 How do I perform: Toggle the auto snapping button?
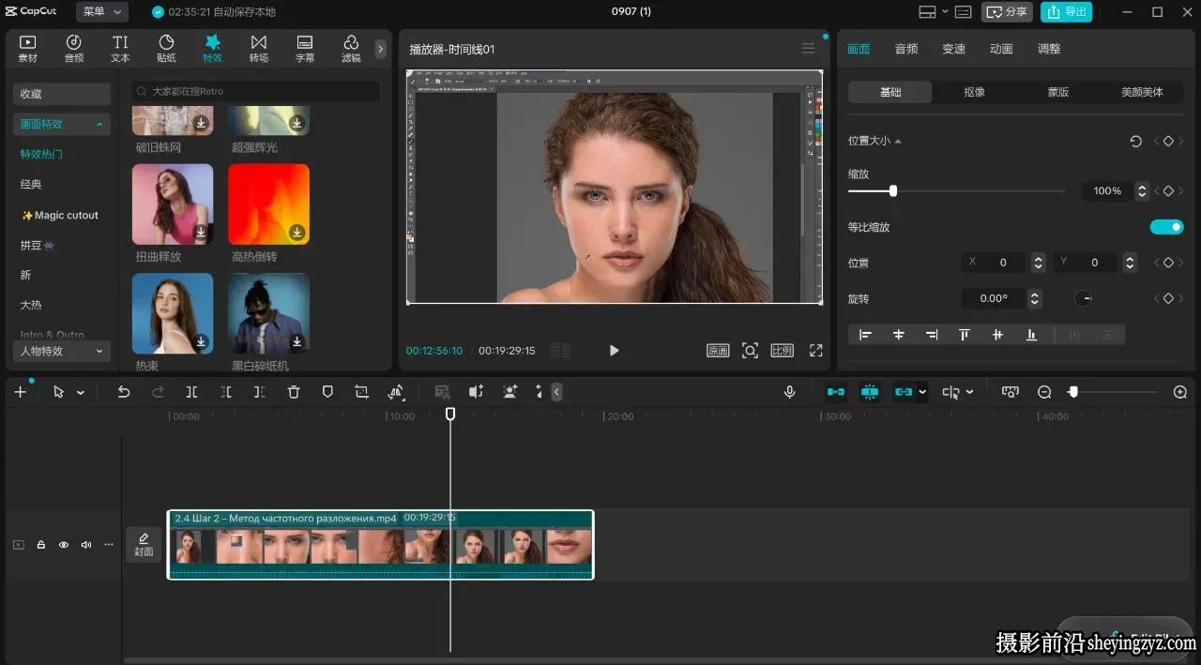[870, 392]
